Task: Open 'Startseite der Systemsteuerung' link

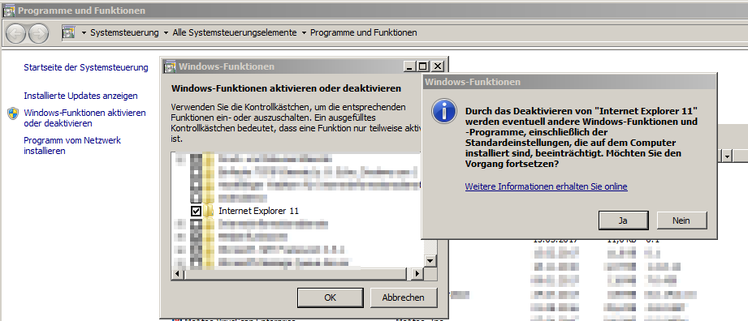Action: tap(86, 67)
